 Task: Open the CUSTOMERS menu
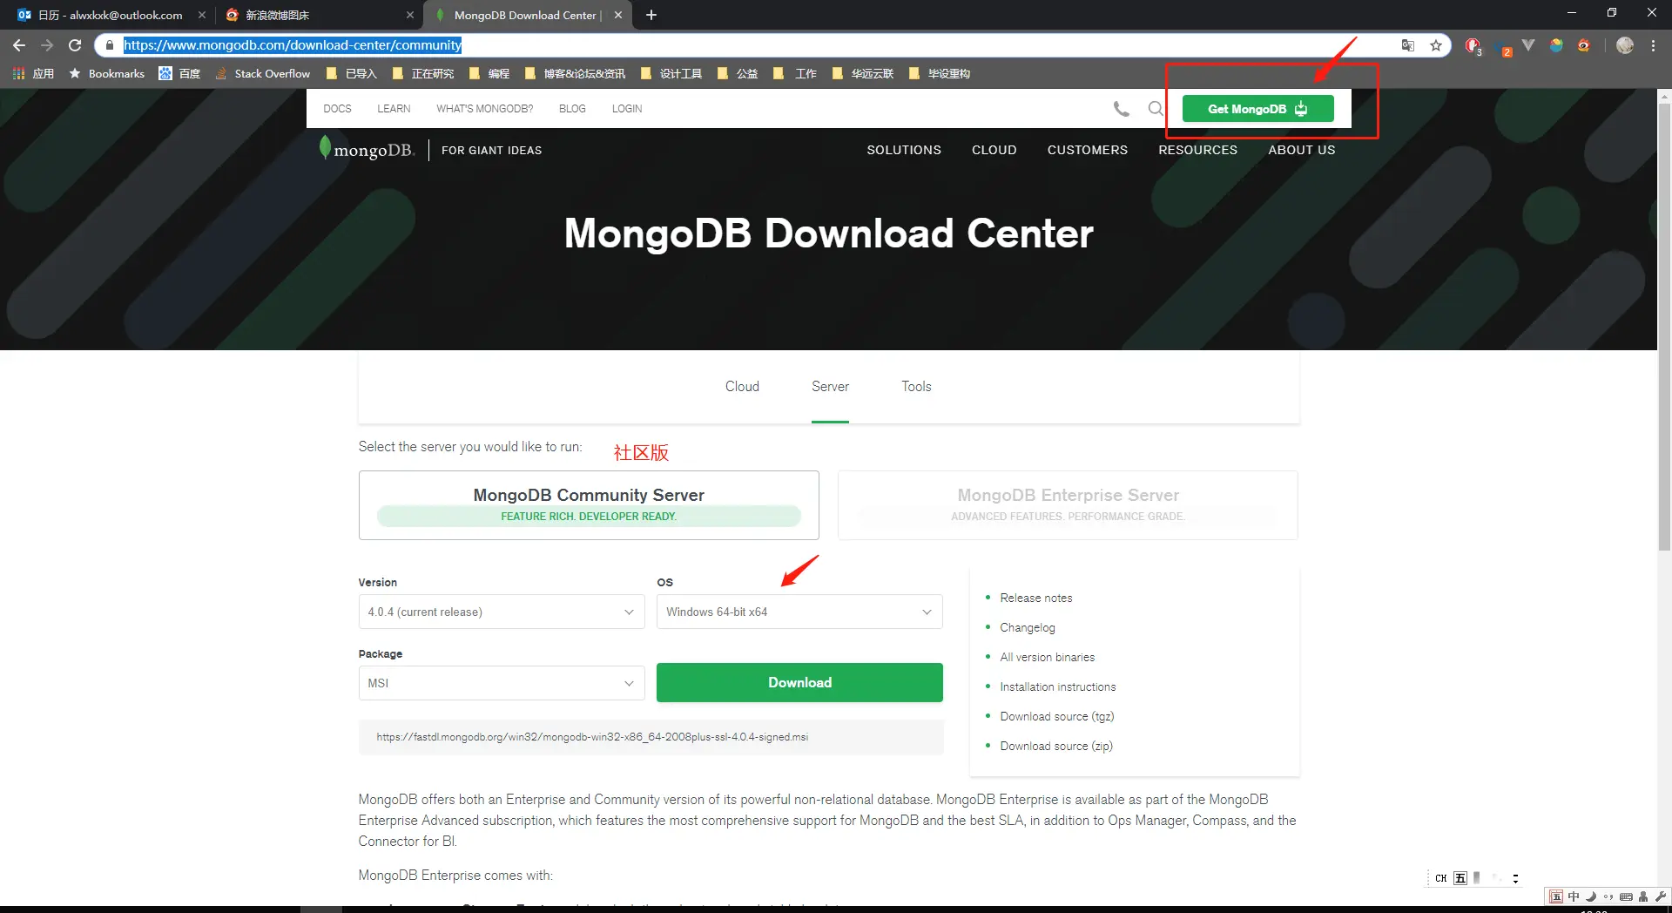(1087, 150)
